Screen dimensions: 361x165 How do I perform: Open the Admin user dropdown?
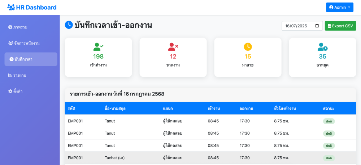(340, 7)
